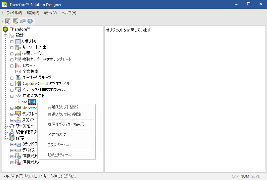Click the 複数カテゴリー検索テンプレート magnifier icon
The height and width of the screenshot is (180, 267).
point(18,59)
